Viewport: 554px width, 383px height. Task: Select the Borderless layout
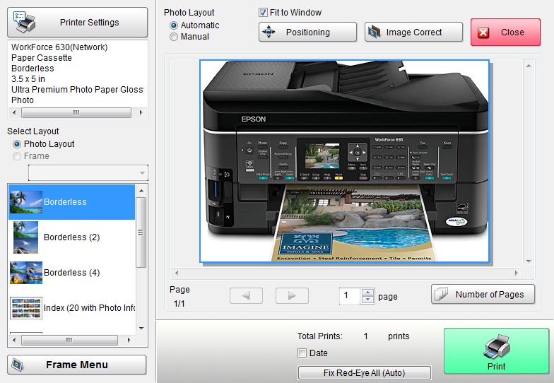pyautogui.click(x=72, y=202)
